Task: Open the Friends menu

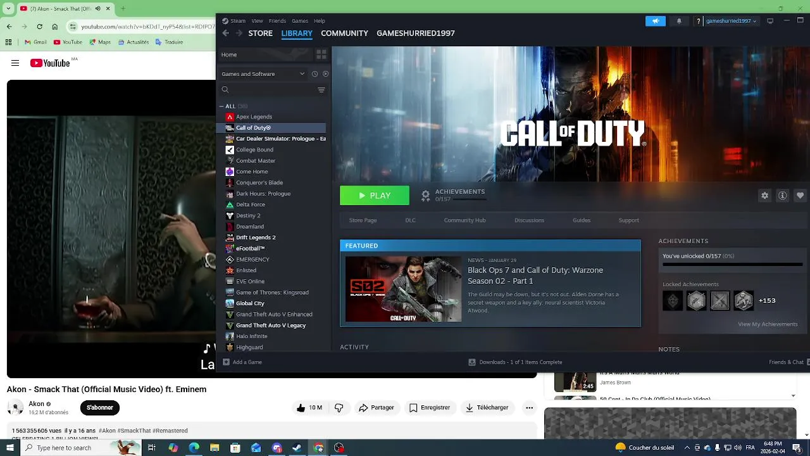Action: 277,21
